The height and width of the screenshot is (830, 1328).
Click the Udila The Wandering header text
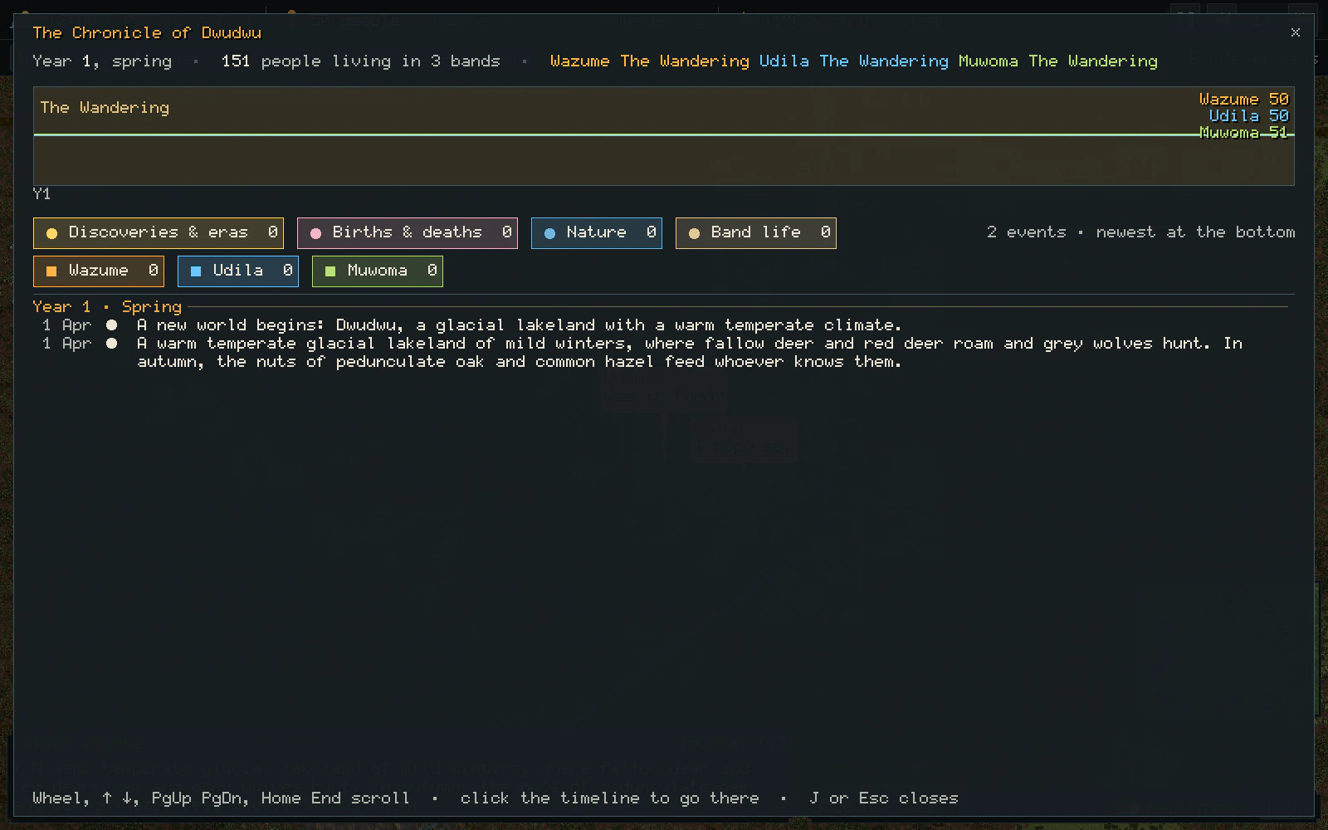coord(853,61)
